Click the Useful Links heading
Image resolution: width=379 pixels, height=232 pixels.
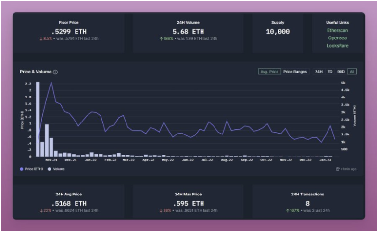pyautogui.click(x=338, y=23)
